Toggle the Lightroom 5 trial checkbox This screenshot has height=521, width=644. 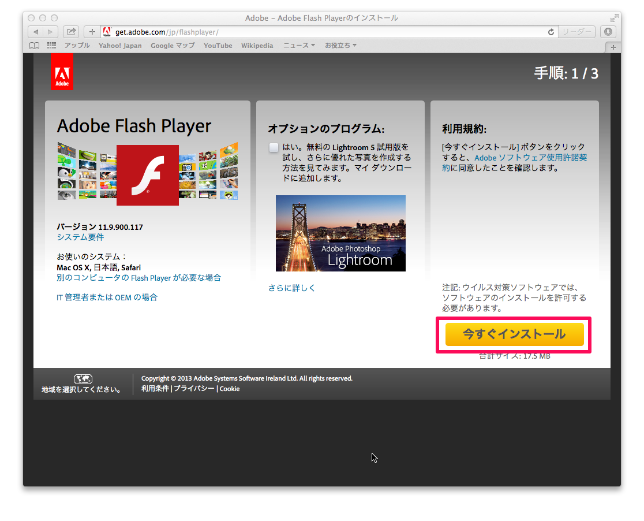274,147
